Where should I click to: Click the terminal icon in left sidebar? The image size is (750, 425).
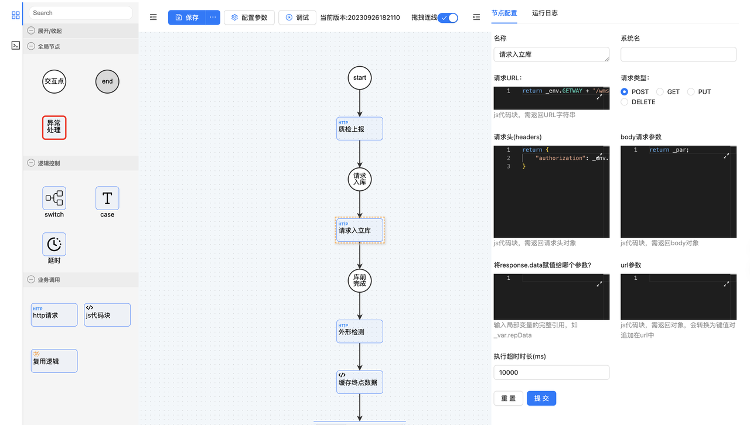[16, 45]
